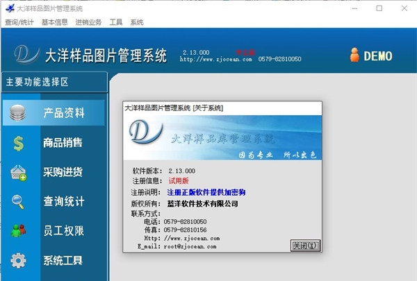Viewport: 417px width, 281px height.
Task: Click the D logo in header banner
Action: (x=26, y=55)
